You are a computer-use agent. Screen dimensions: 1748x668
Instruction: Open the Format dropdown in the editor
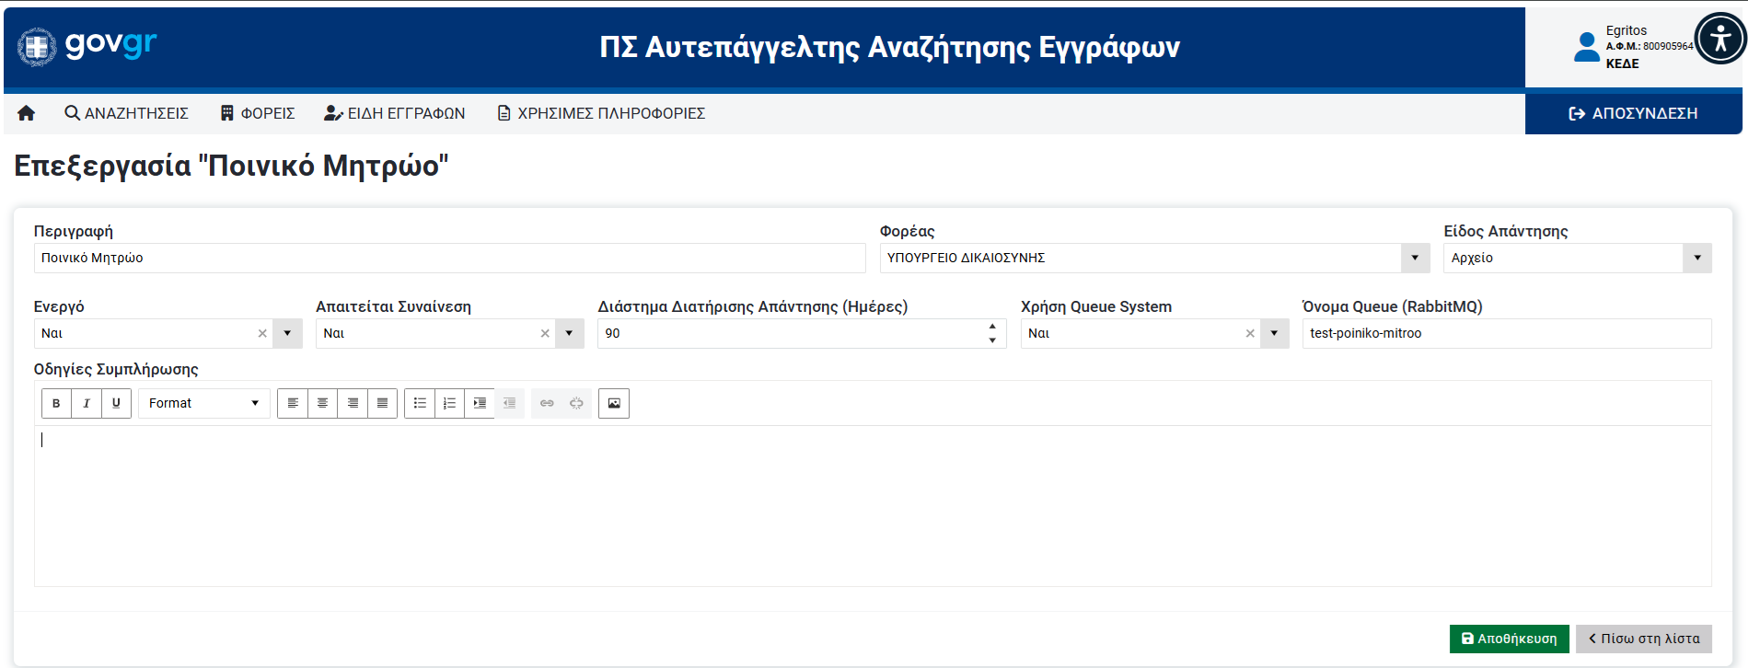point(204,403)
